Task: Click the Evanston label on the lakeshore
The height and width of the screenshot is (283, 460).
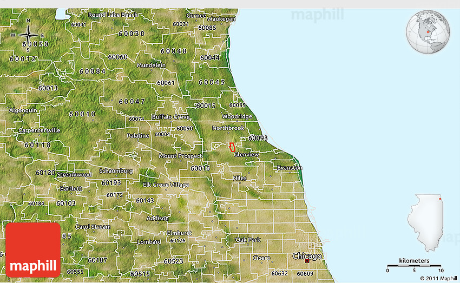Action: [x=289, y=168]
